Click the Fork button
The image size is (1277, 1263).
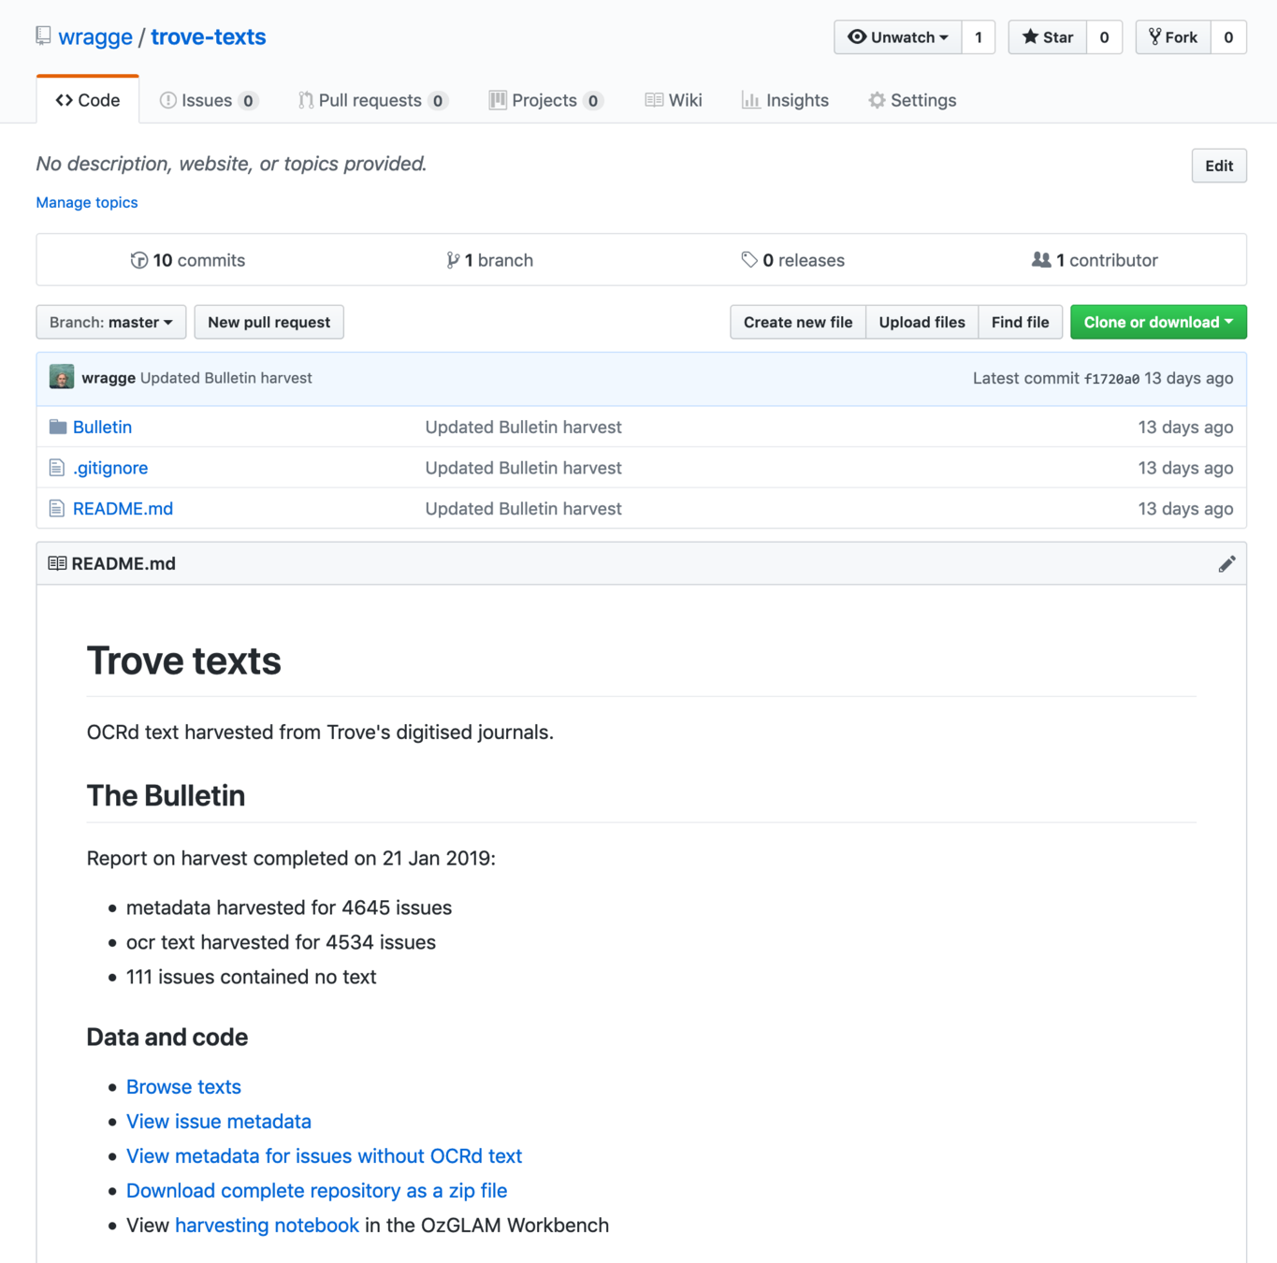point(1173,37)
